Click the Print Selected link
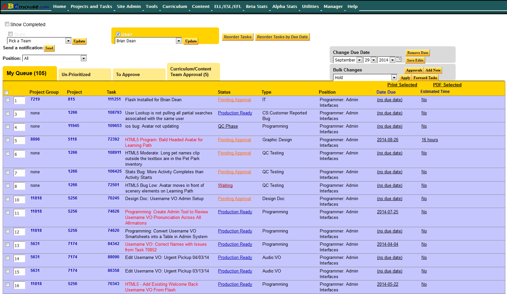Screen dimensions: 507x294 click(x=402, y=85)
